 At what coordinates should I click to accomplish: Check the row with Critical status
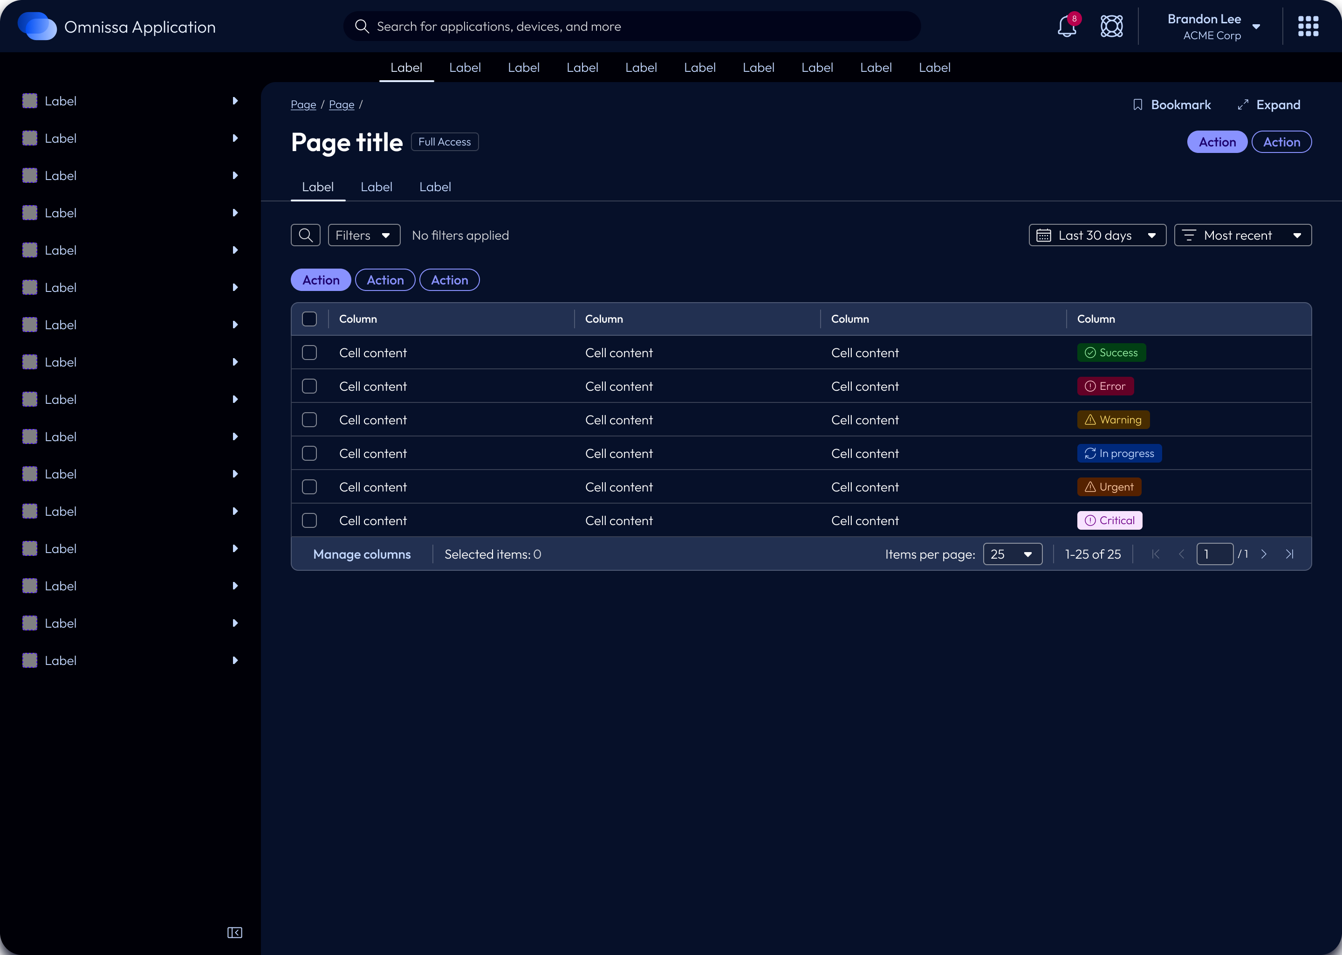[309, 520]
